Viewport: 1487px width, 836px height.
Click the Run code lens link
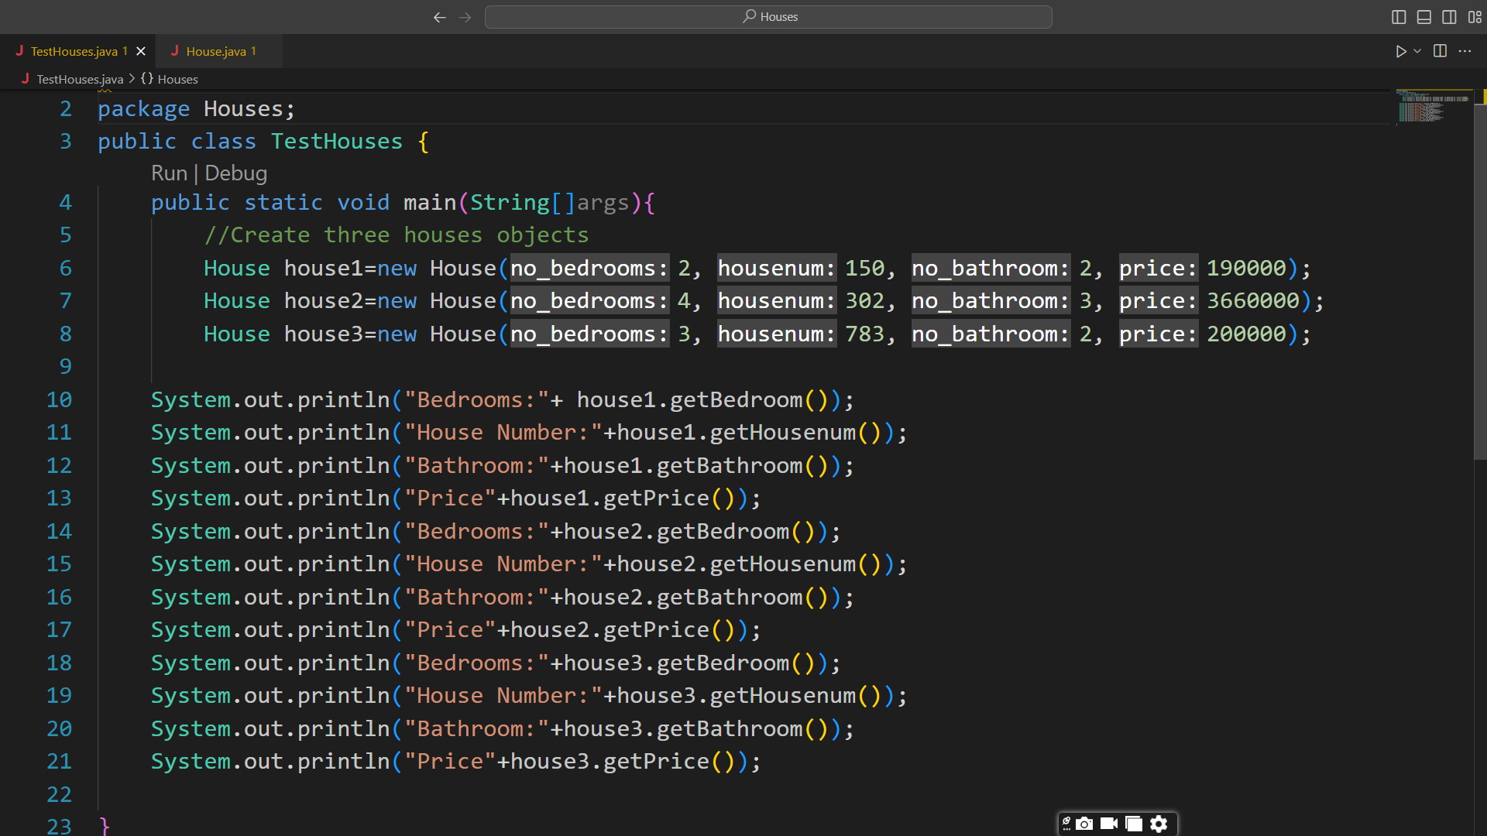point(169,173)
